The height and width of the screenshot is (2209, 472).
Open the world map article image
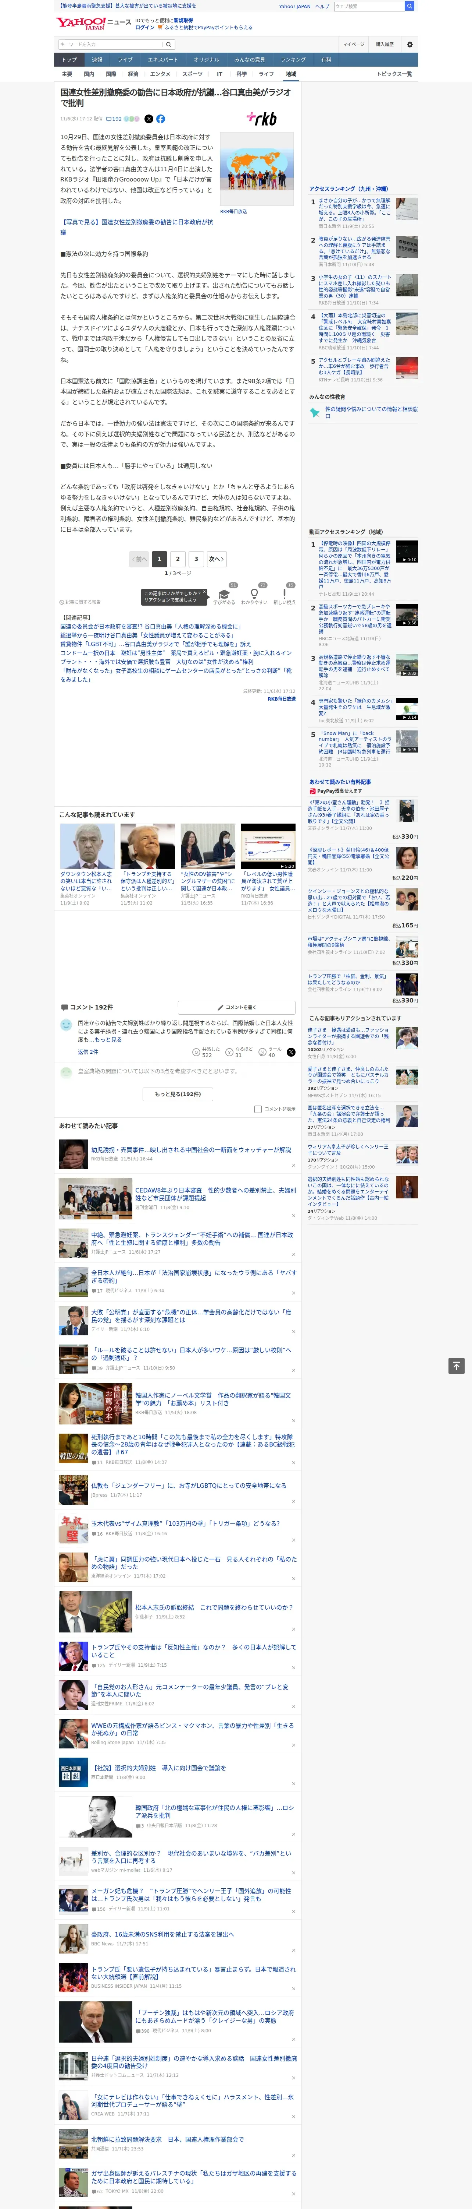pyautogui.click(x=256, y=170)
